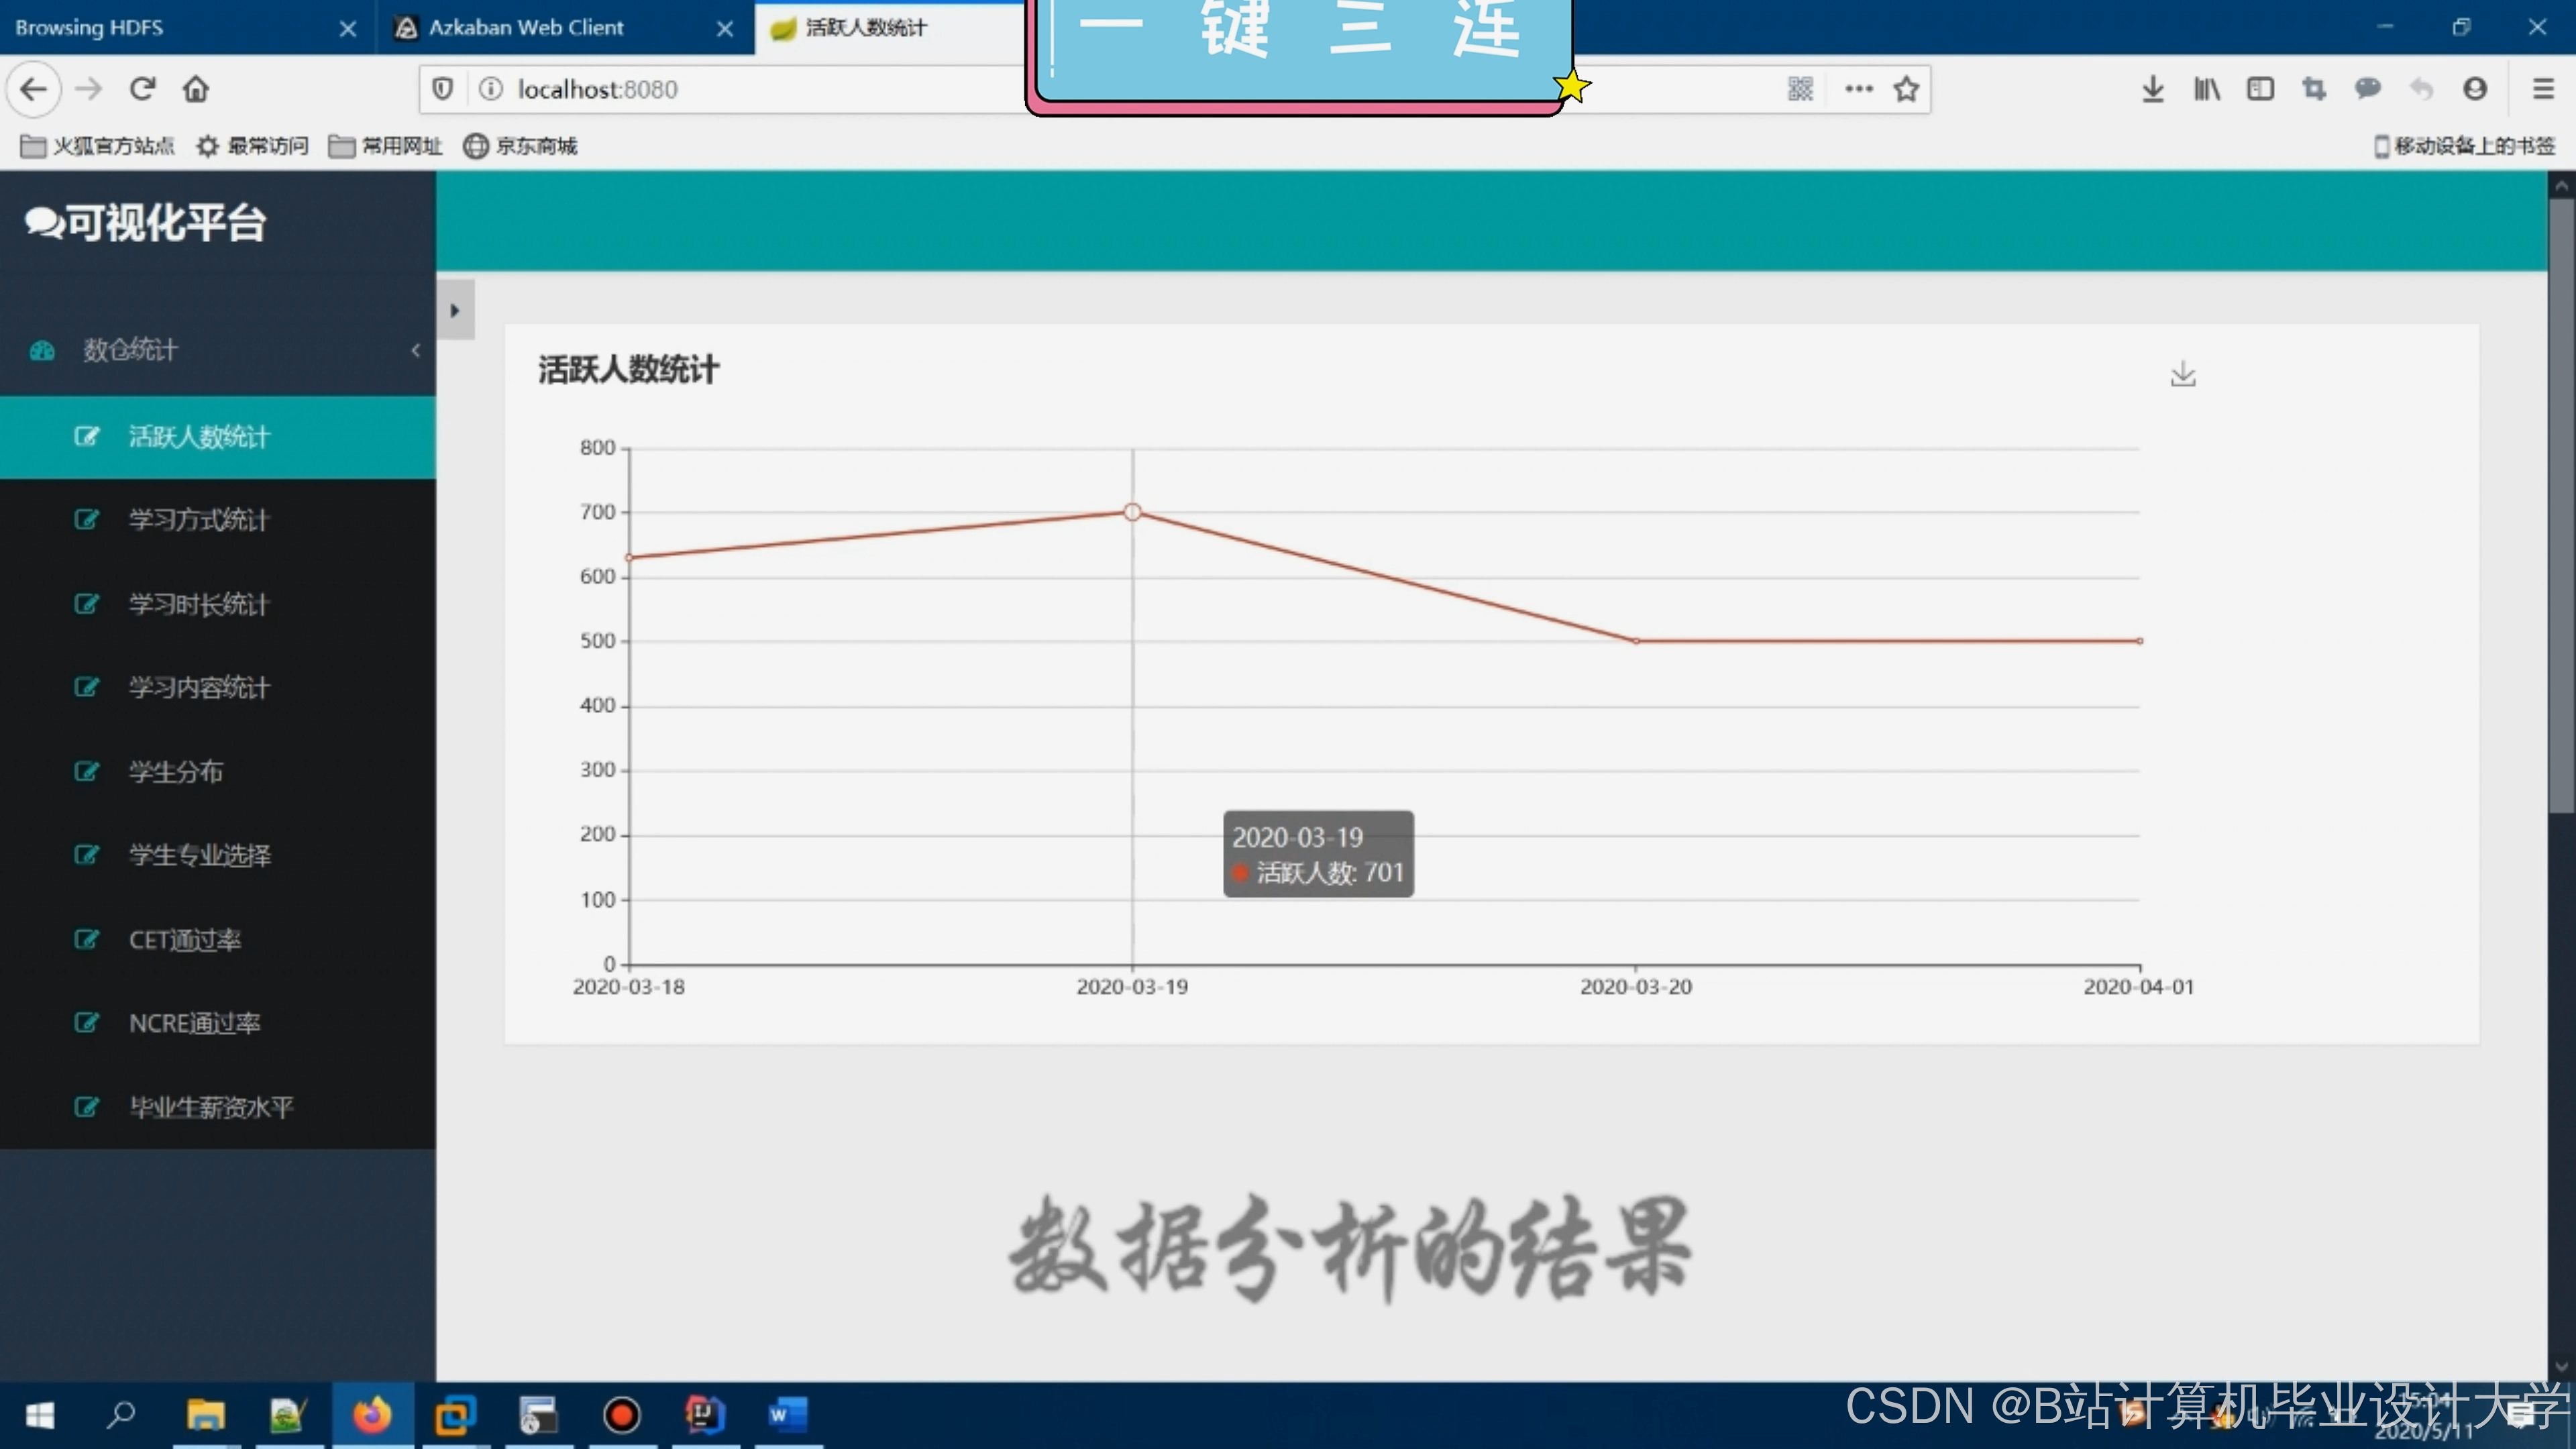The width and height of the screenshot is (2576, 1449).
Task: Open 学习方式统计 in the sidebar
Action: 198,520
